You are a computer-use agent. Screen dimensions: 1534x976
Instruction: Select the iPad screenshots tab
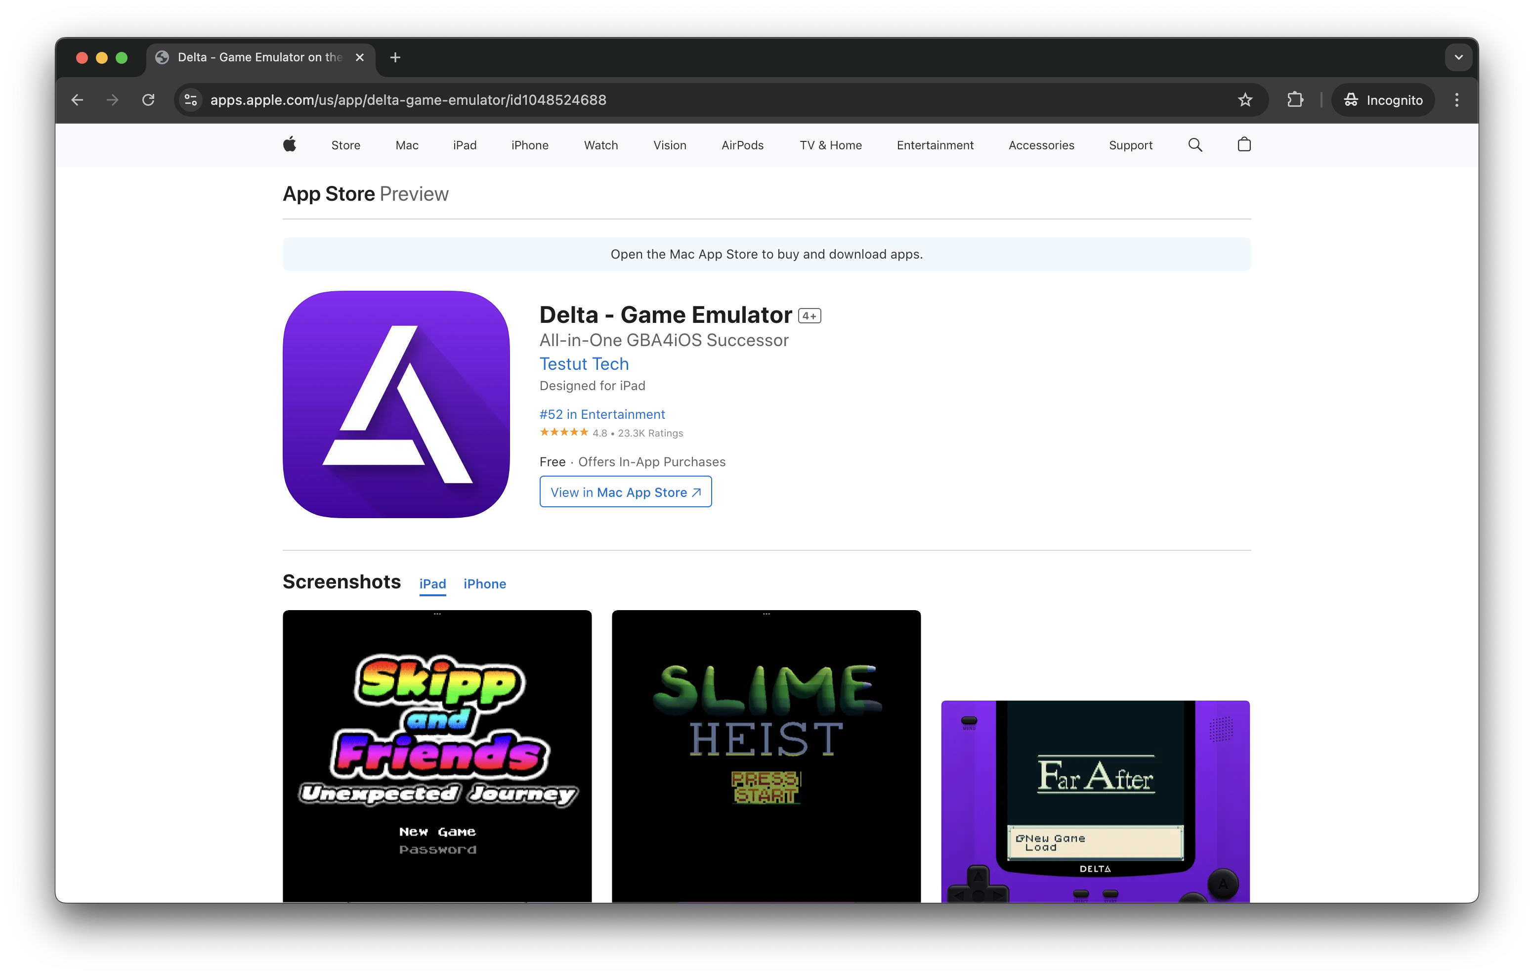pyautogui.click(x=432, y=584)
